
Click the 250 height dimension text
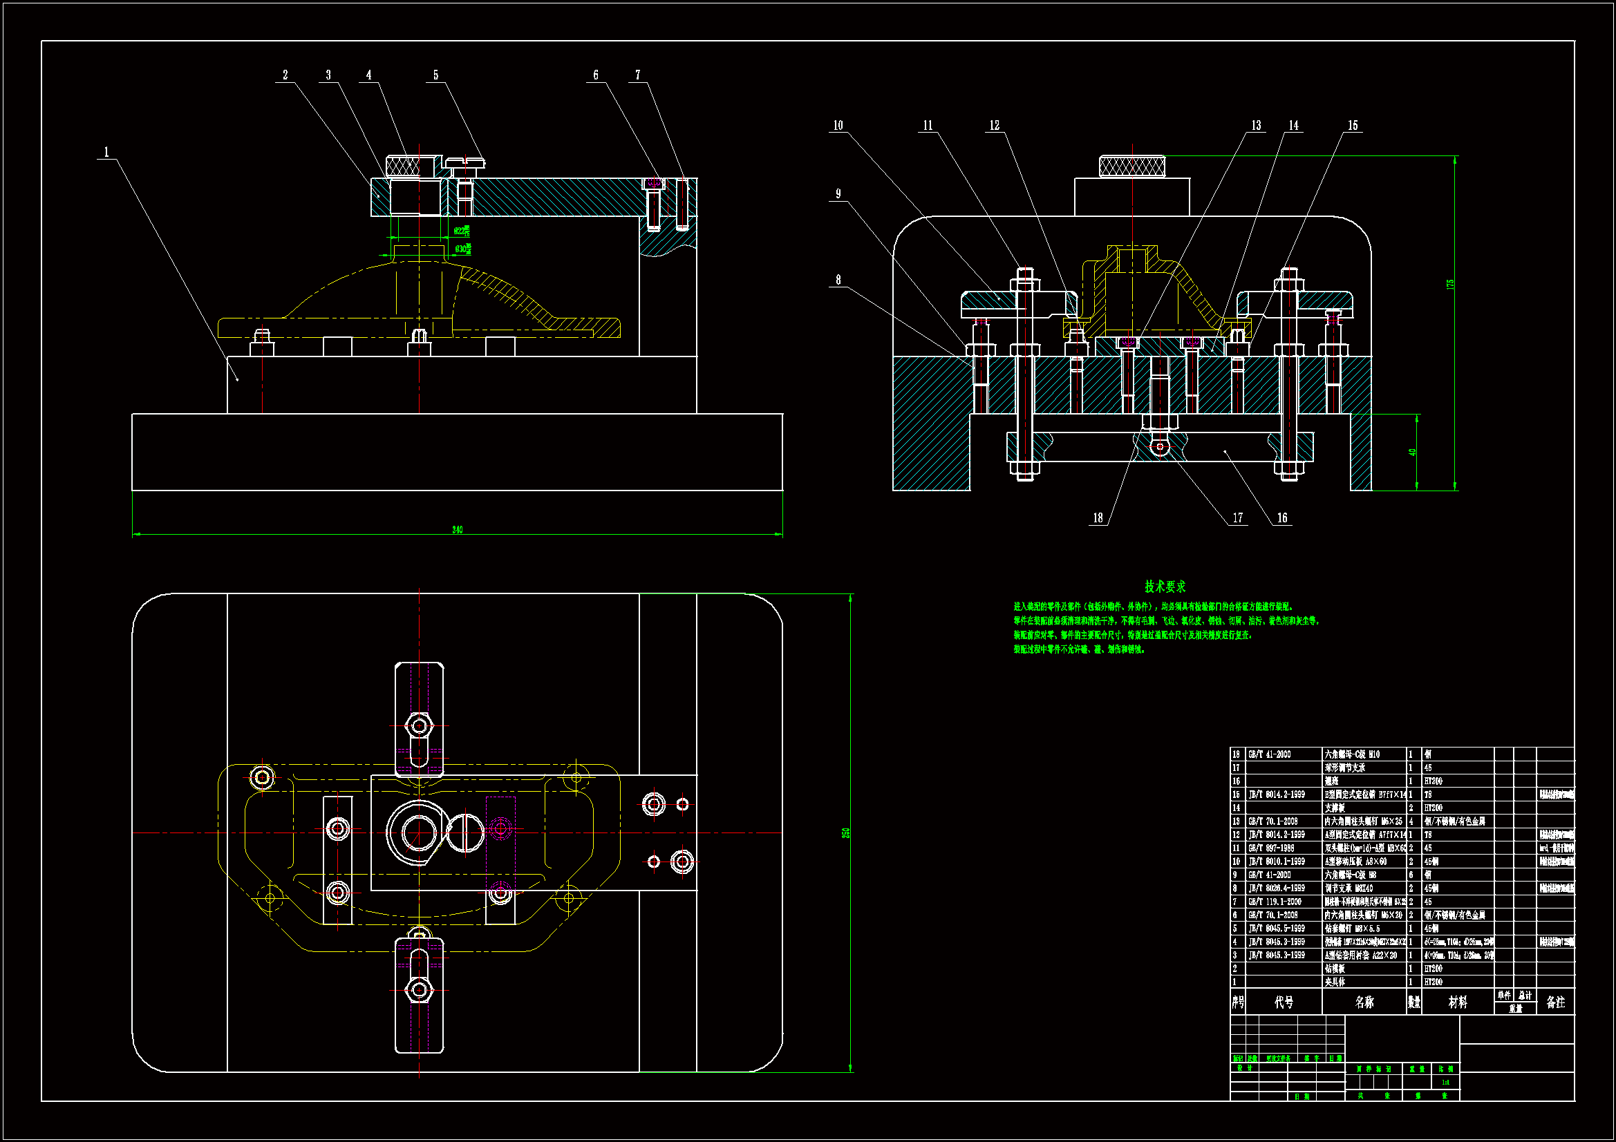(846, 832)
